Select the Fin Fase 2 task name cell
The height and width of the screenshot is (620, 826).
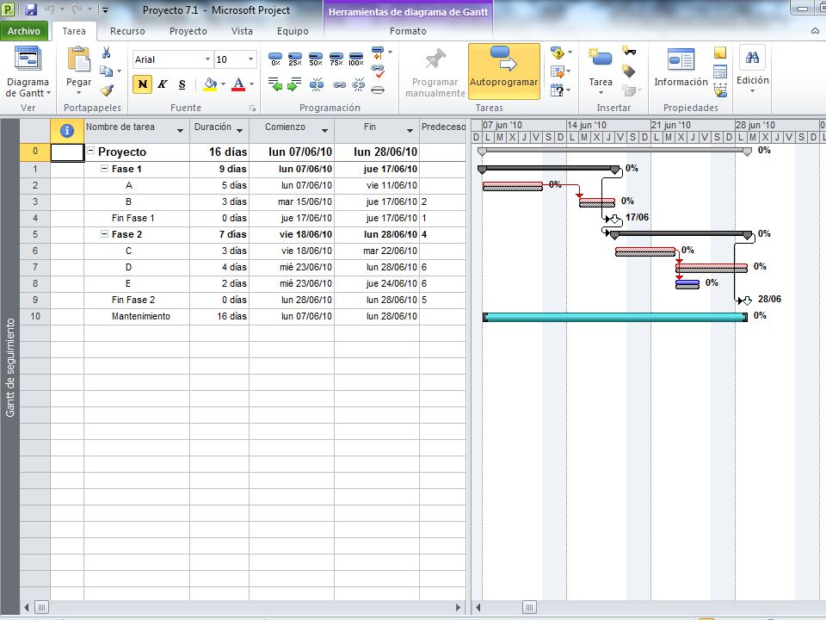click(x=137, y=300)
